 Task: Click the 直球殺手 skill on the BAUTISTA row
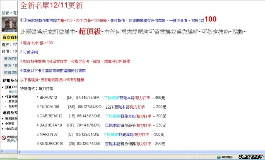tap(128, 125)
